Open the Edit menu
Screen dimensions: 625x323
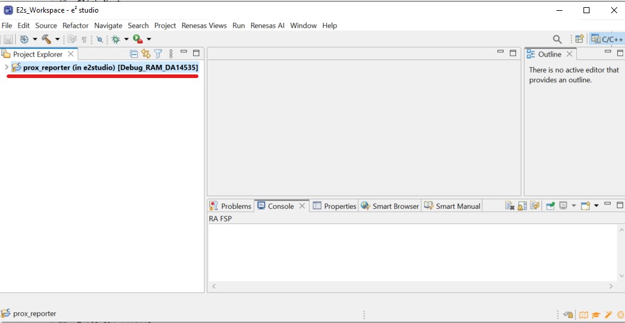point(23,25)
